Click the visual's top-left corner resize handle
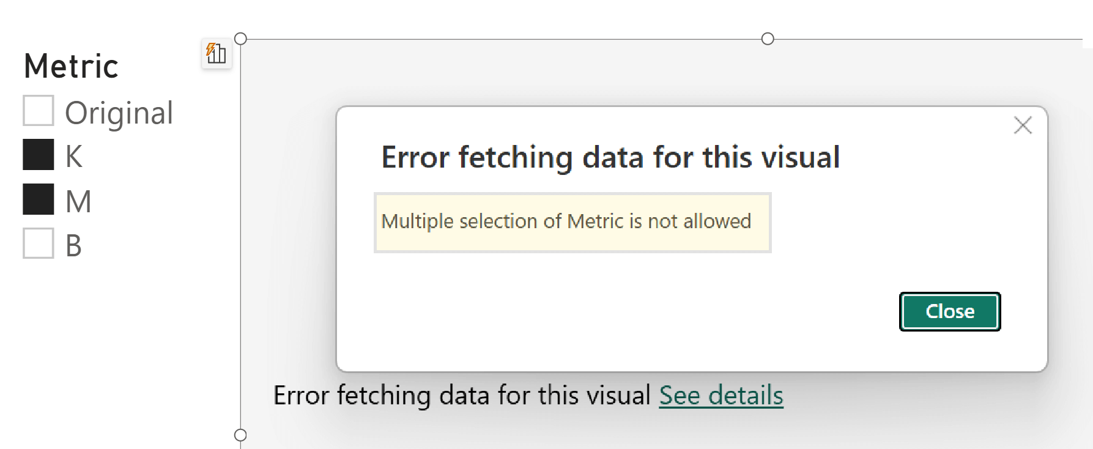Screen dimensions: 1093x449 point(240,39)
